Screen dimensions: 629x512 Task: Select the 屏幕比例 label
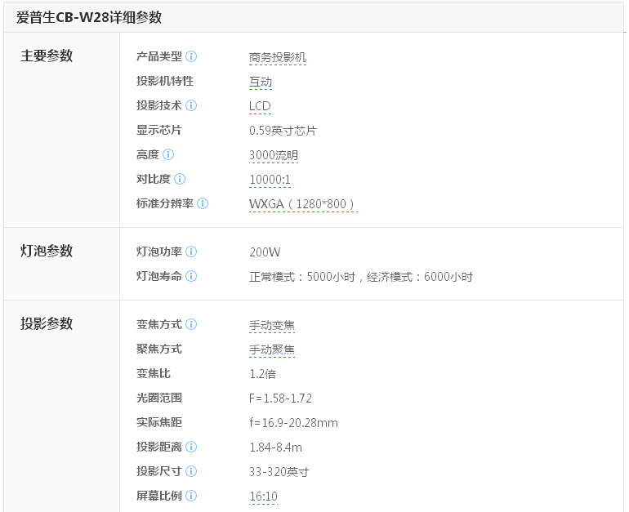159,496
